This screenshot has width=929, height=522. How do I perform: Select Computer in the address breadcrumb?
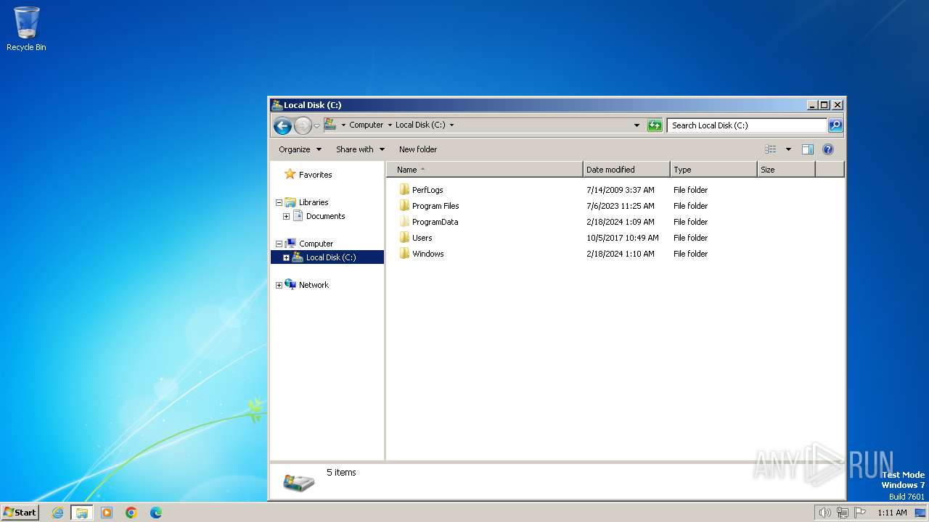pos(366,125)
